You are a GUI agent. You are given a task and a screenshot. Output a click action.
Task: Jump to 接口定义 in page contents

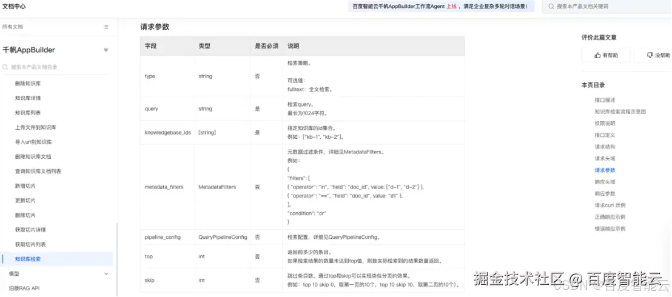point(605,135)
